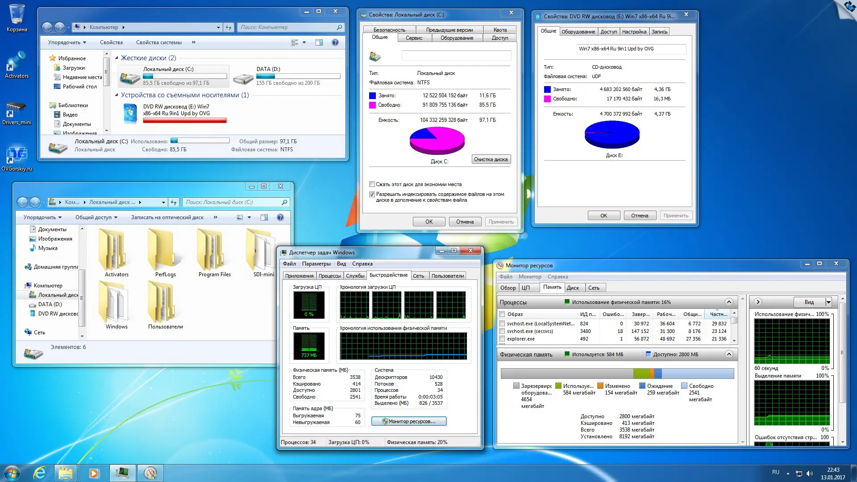
Task: Enable compress this disk checkbox
Action: click(x=372, y=184)
